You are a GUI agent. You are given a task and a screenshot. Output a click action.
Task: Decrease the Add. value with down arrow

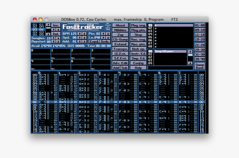coord(84,41)
